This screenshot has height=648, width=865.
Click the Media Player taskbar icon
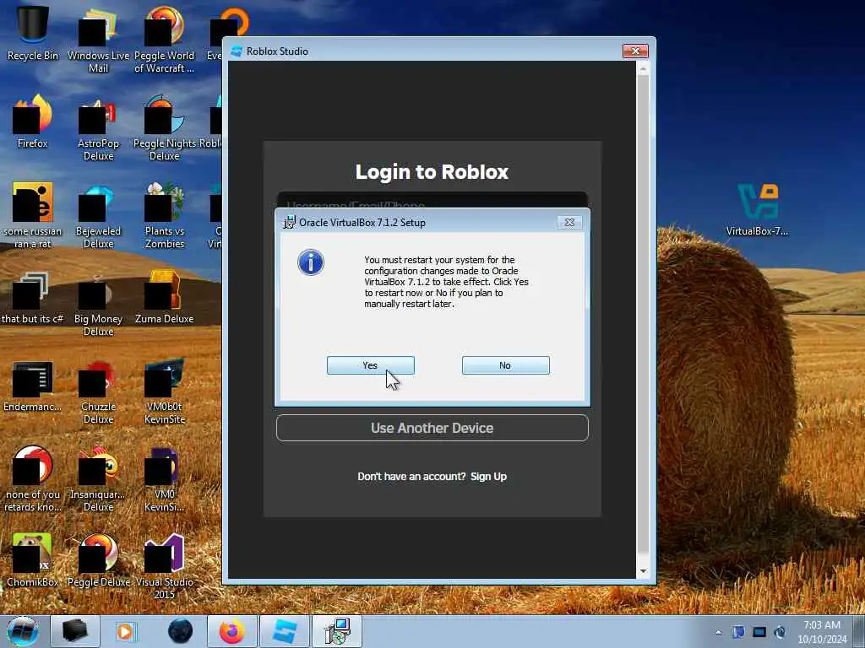(x=125, y=631)
